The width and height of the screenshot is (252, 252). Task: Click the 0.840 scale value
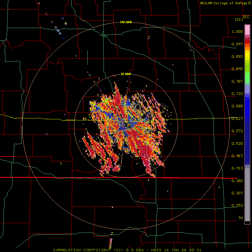point(237,69)
